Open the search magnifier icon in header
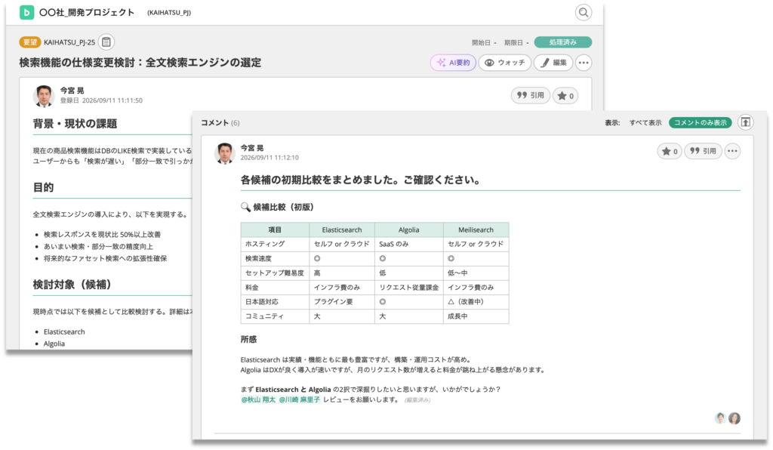The image size is (773, 450). coord(584,12)
